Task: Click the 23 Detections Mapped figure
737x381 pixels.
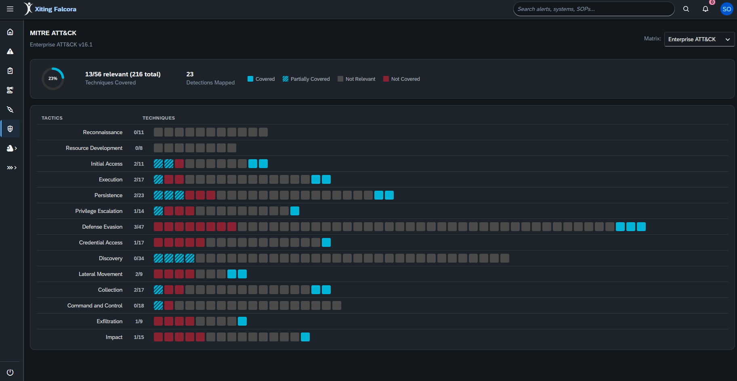Action: click(190, 74)
